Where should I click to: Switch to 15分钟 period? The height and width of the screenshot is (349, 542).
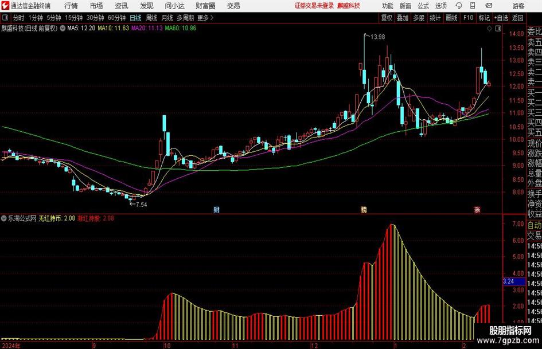tap(73, 18)
